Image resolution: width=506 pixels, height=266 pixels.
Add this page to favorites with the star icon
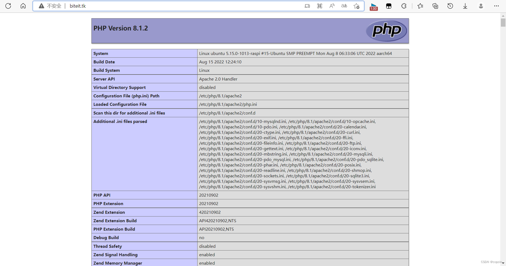click(357, 6)
